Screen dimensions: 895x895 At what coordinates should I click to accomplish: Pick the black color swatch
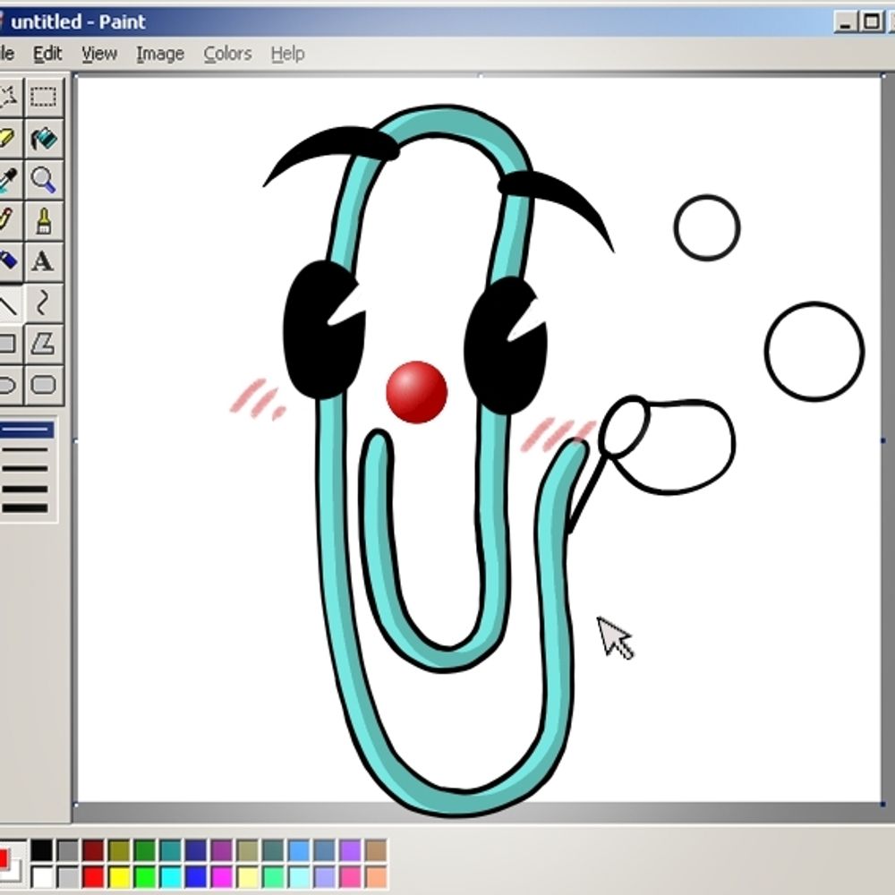click(42, 850)
